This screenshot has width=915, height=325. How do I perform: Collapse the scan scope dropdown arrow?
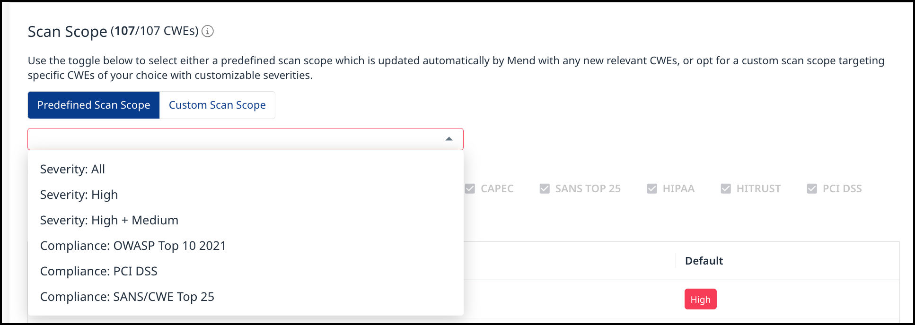449,139
